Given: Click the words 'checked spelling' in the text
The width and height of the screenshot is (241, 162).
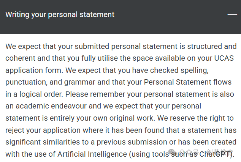Looking at the screenshot, I should (x=179, y=71).
